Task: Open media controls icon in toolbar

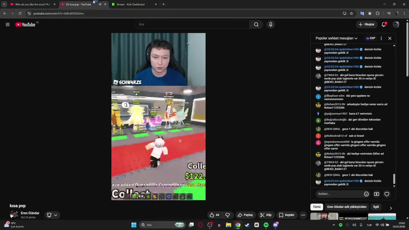Action: pos(389,13)
